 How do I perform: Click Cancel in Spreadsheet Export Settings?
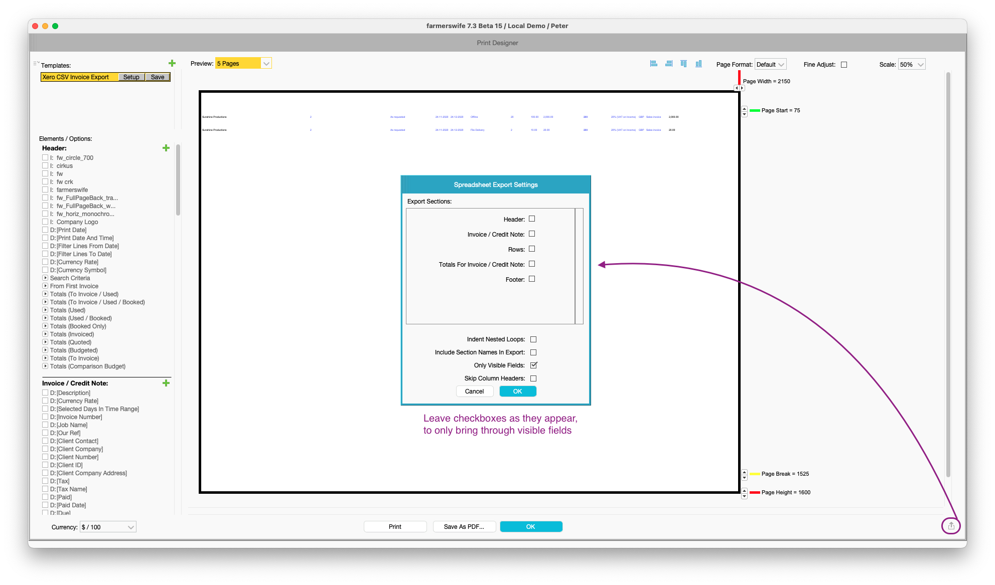point(474,391)
